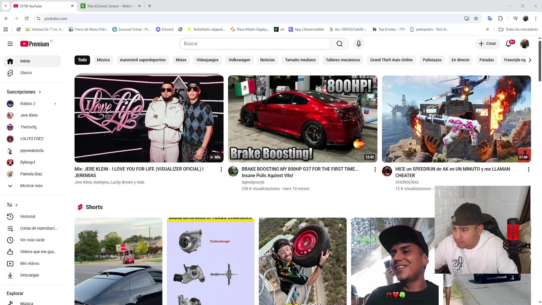Open turbocharger sound Short thumbnail
Image resolution: width=542 pixels, height=305 pixels.
pos(210,261)
